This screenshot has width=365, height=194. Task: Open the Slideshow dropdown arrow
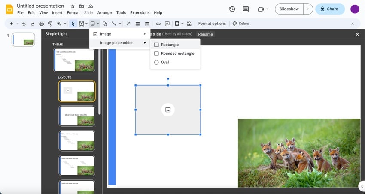point(307,9)
